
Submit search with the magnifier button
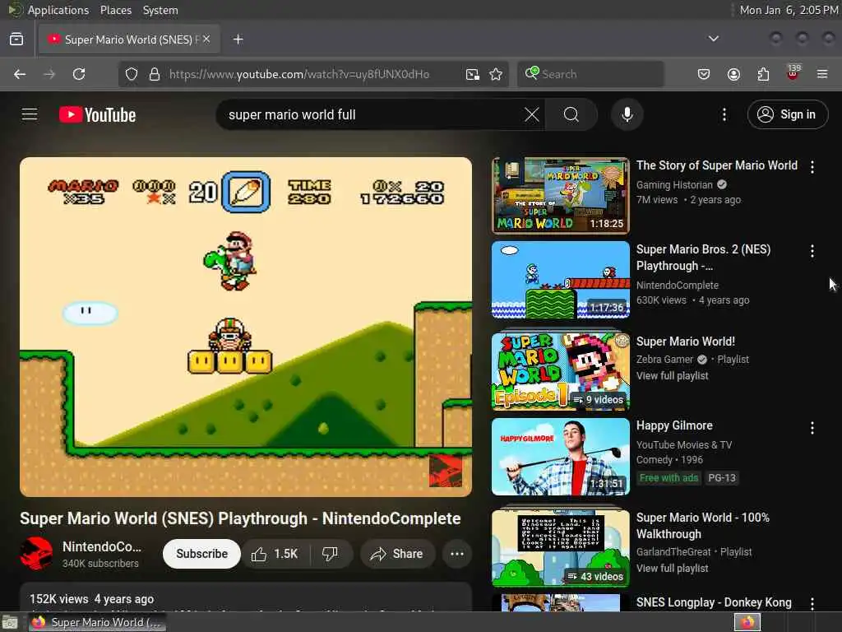571,114
